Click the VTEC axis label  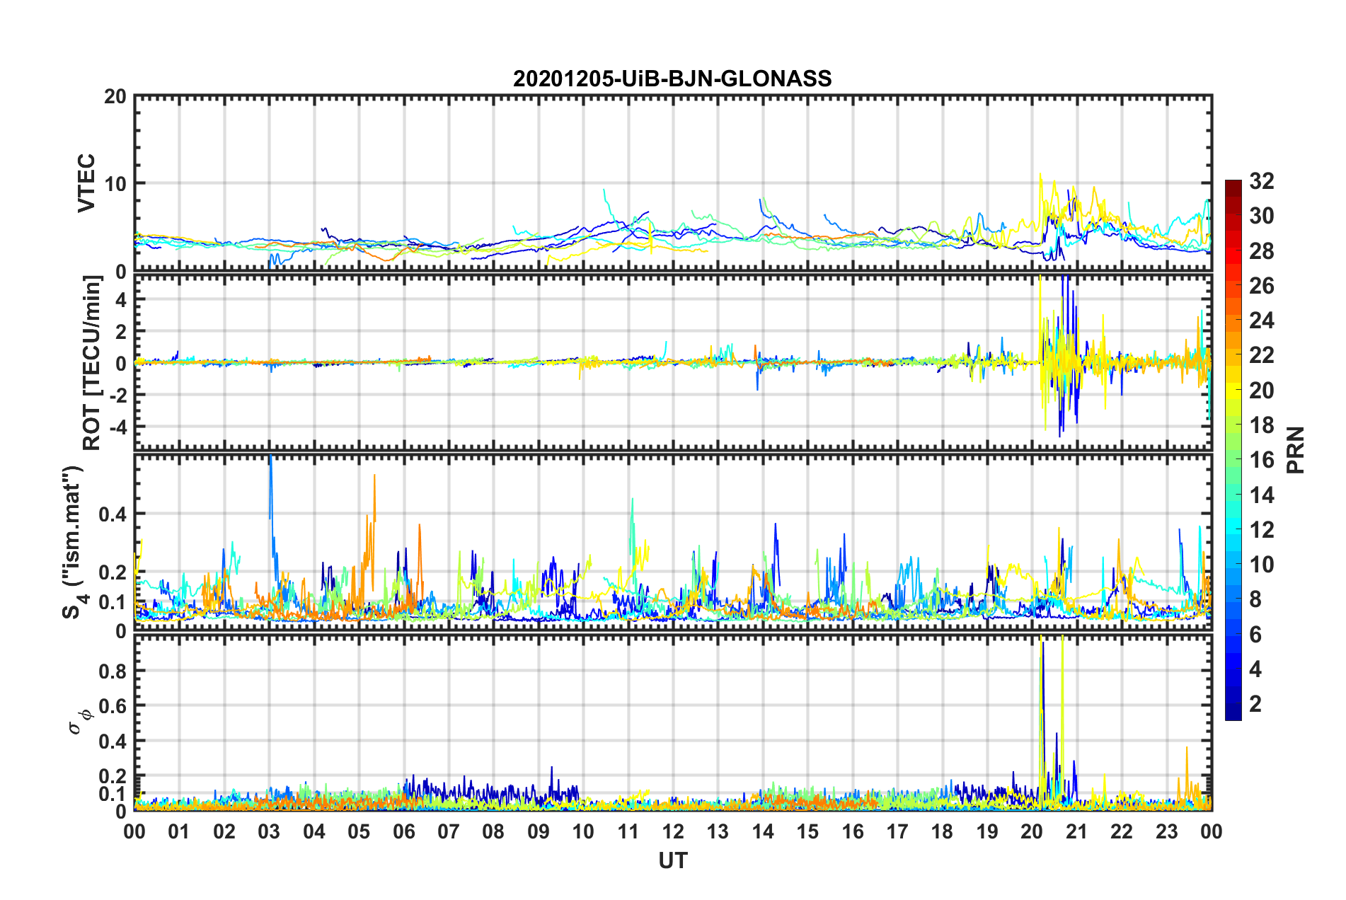pyautogui.click(x=86, y=183)
